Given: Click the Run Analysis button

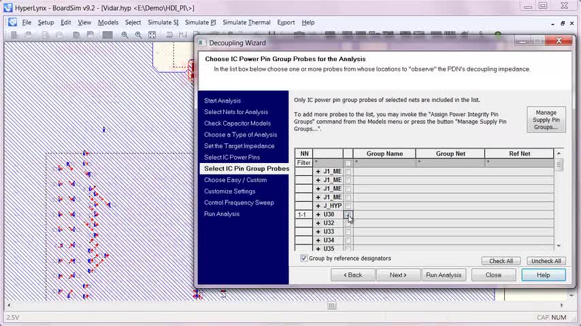Looking at the screenshot, I should tap(444, 275).
